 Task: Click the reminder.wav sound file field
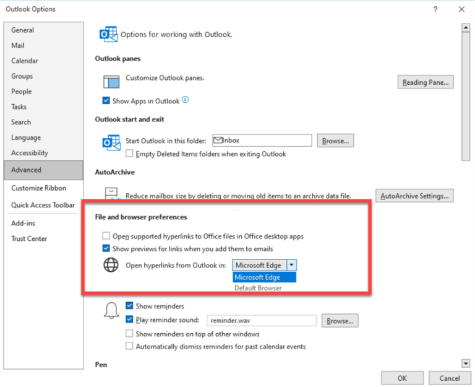pyautogui.click(x=262, y=321)
